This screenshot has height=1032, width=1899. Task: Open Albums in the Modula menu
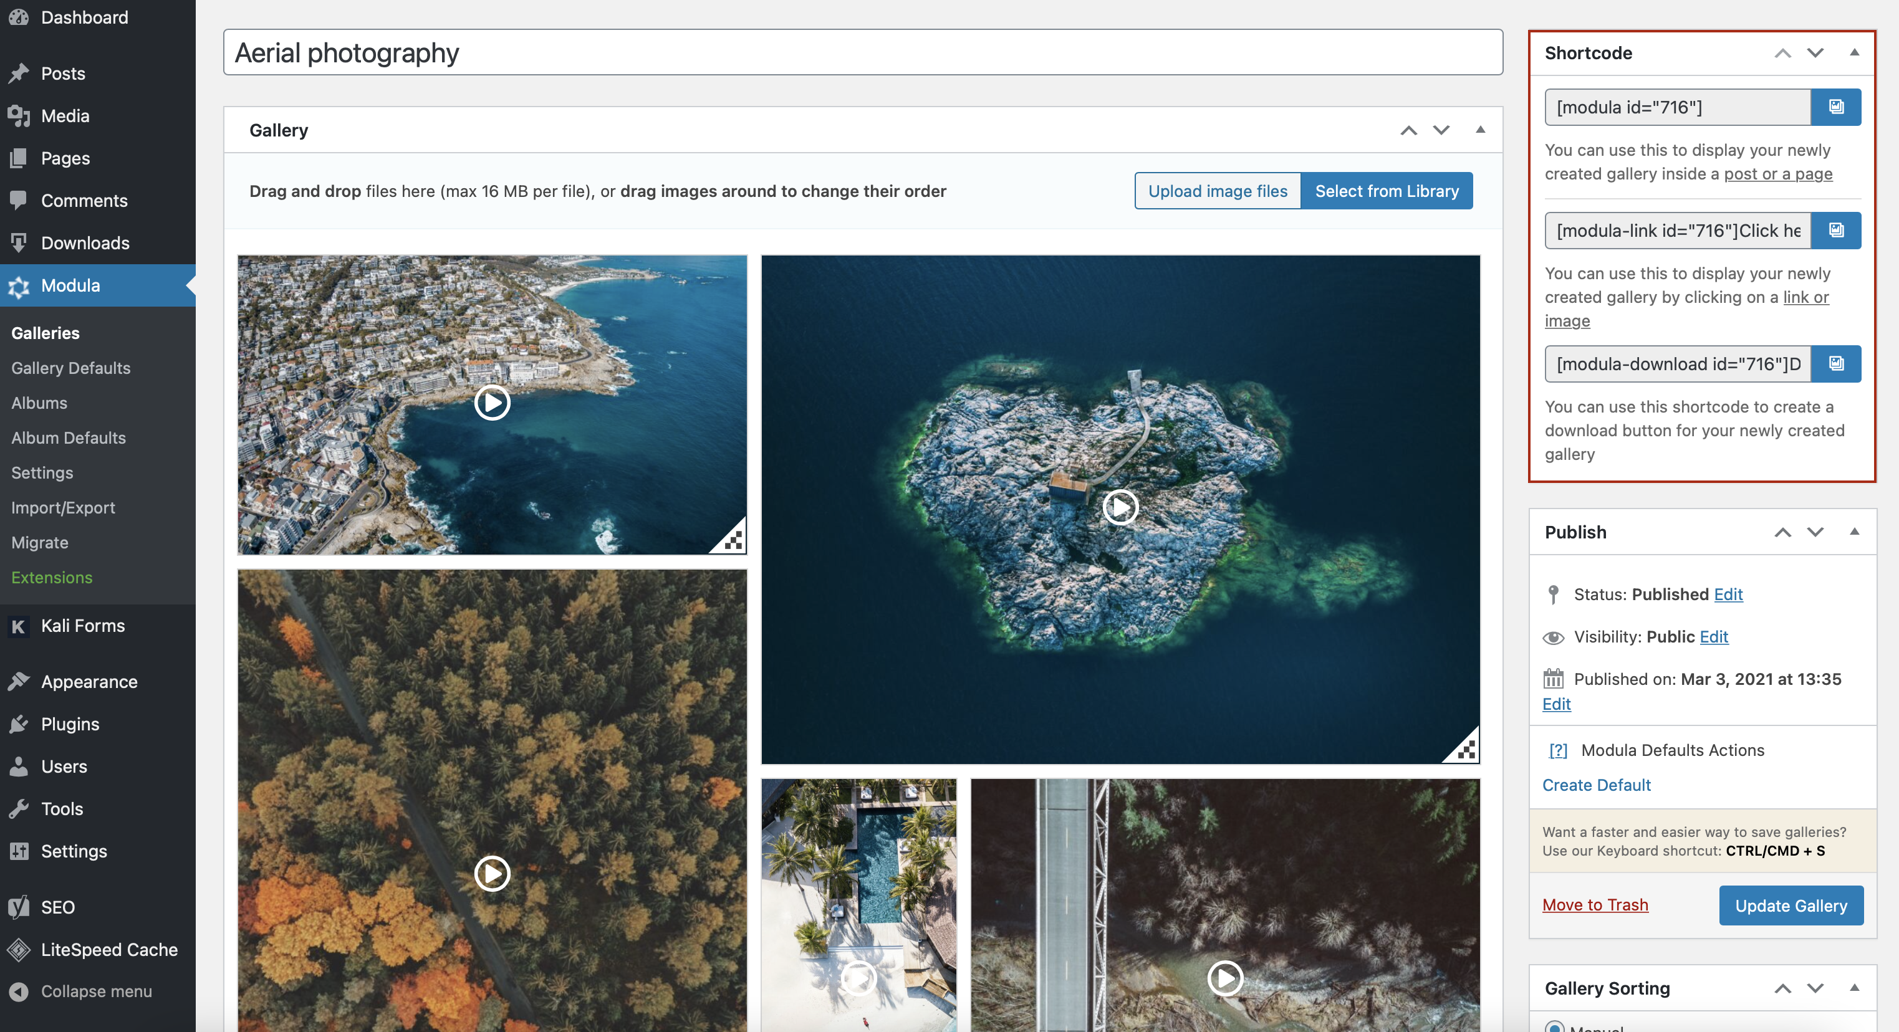[39, 403]
